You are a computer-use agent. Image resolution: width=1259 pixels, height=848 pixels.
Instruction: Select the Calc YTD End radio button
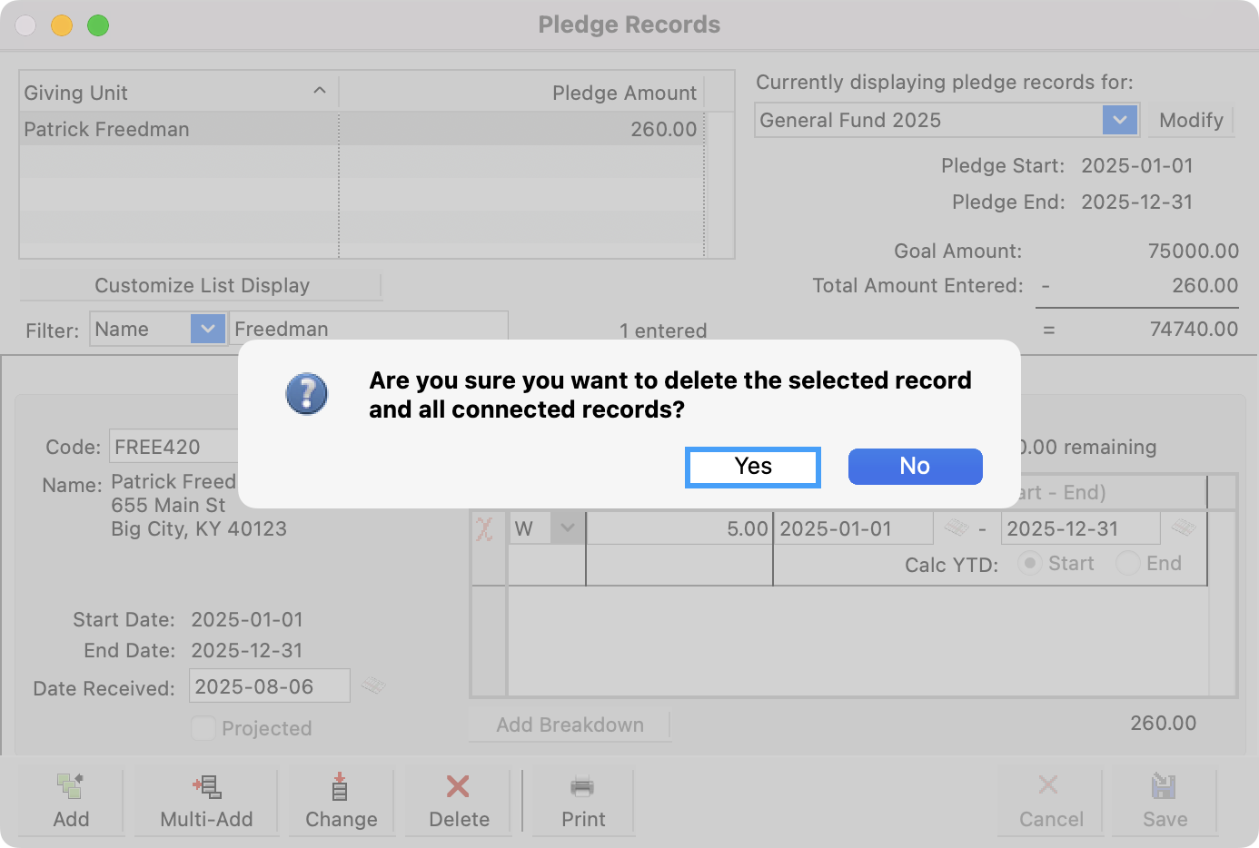point(1127,563)
